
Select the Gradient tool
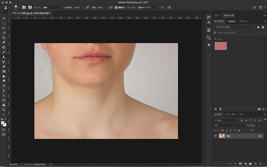click(3, 71)
